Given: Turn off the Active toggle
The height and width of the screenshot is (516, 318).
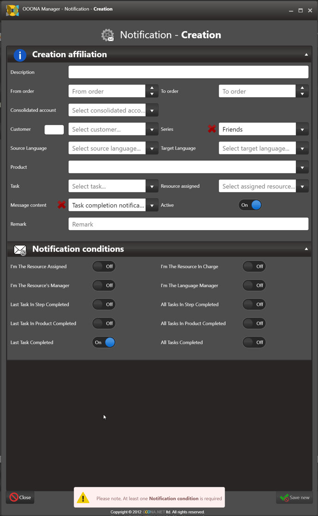Looking at the screenshot, I should coord(250,205).
